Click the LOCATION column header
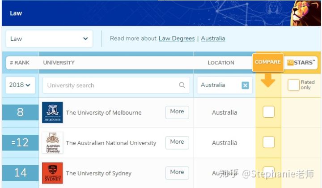The image size is (322, 188). (x=221, y=63)
